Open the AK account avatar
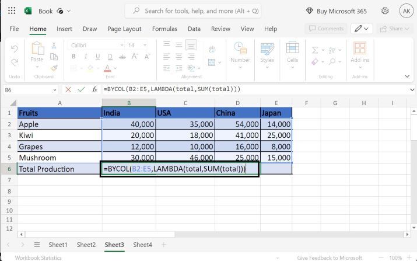This screenshot has height=261, width=417. (x=406, y=11)
